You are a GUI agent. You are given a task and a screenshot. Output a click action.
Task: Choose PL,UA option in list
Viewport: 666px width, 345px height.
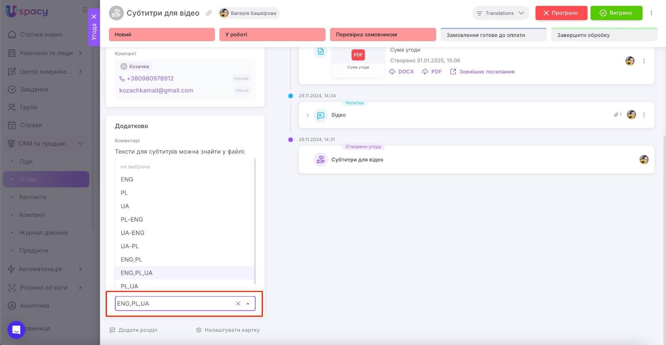[x=184, y=286]
